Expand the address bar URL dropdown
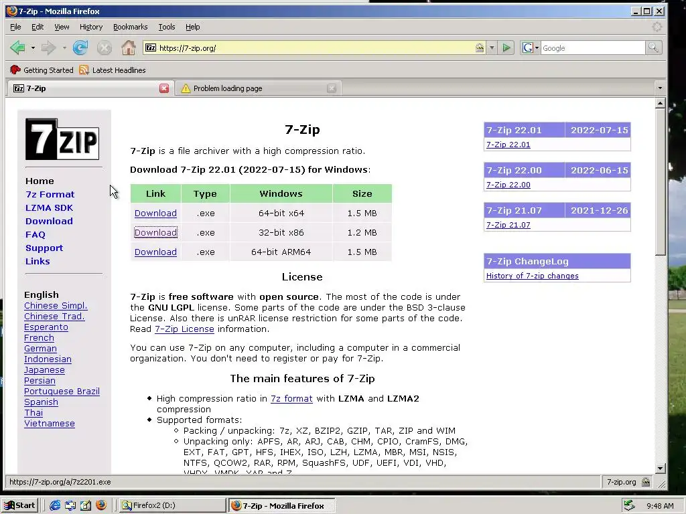686x514 pixels. tap(492, 48)
